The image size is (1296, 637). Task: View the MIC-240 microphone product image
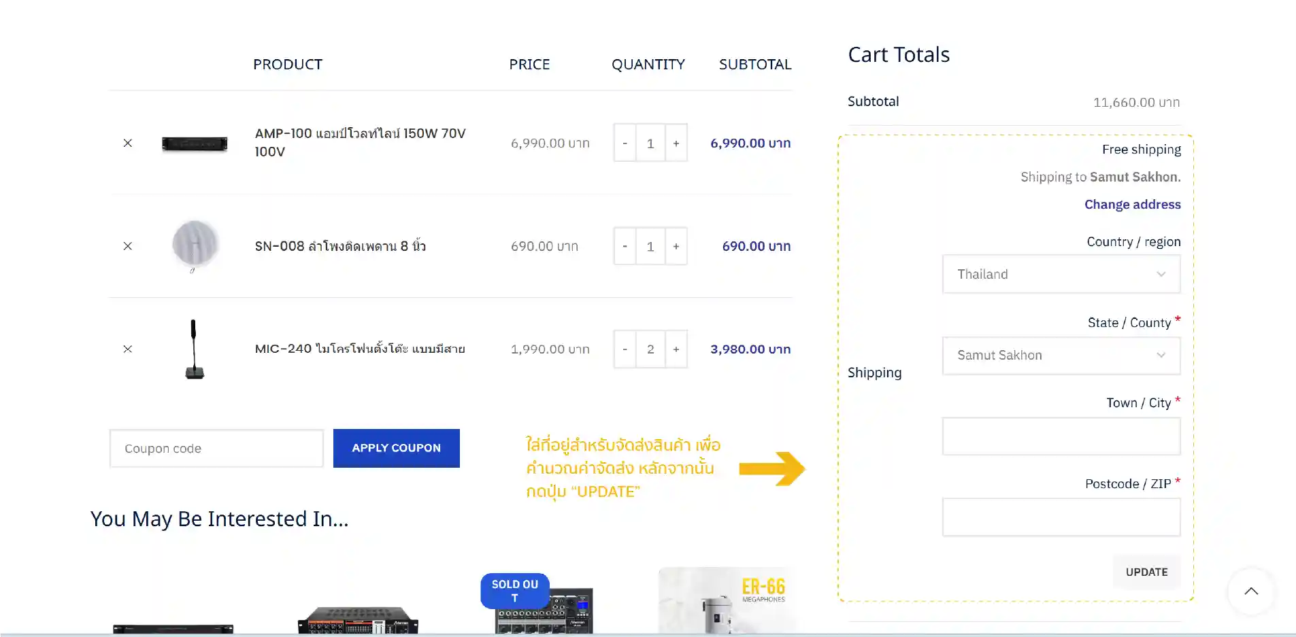(195, 349)
